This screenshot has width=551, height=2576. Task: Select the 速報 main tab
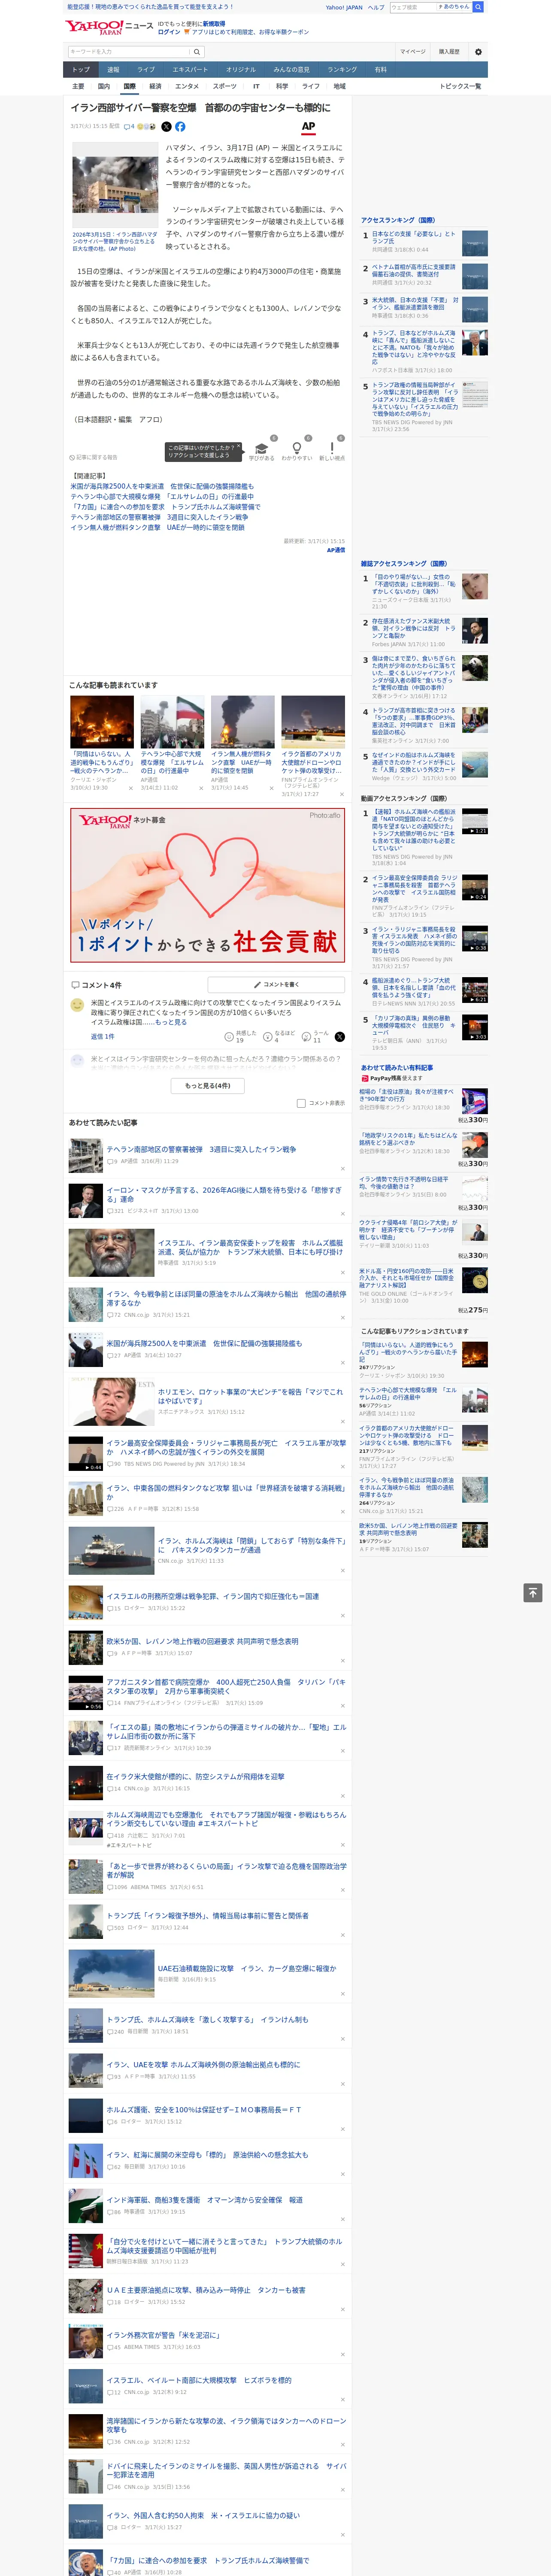113,70
